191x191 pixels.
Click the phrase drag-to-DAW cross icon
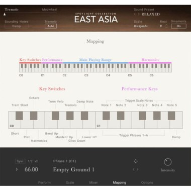click(136, 161)
